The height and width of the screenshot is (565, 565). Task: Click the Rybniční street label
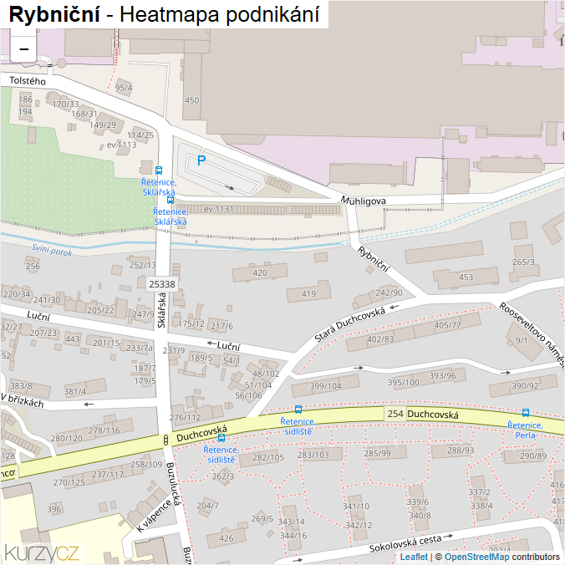coord(374,259)
